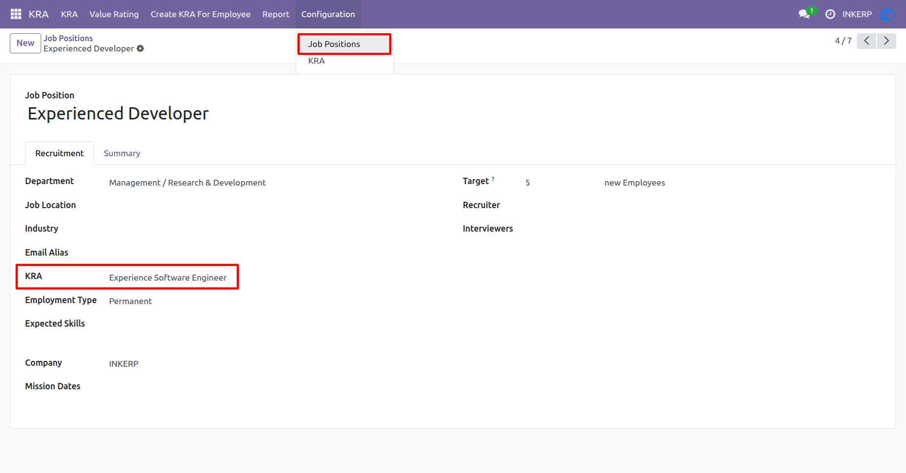Go to next record arrow
Screen dimensions: 906x473
[886, 41]
